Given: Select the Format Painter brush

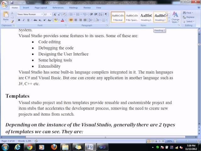Looking at the screenshot, I should click(12, 21).
